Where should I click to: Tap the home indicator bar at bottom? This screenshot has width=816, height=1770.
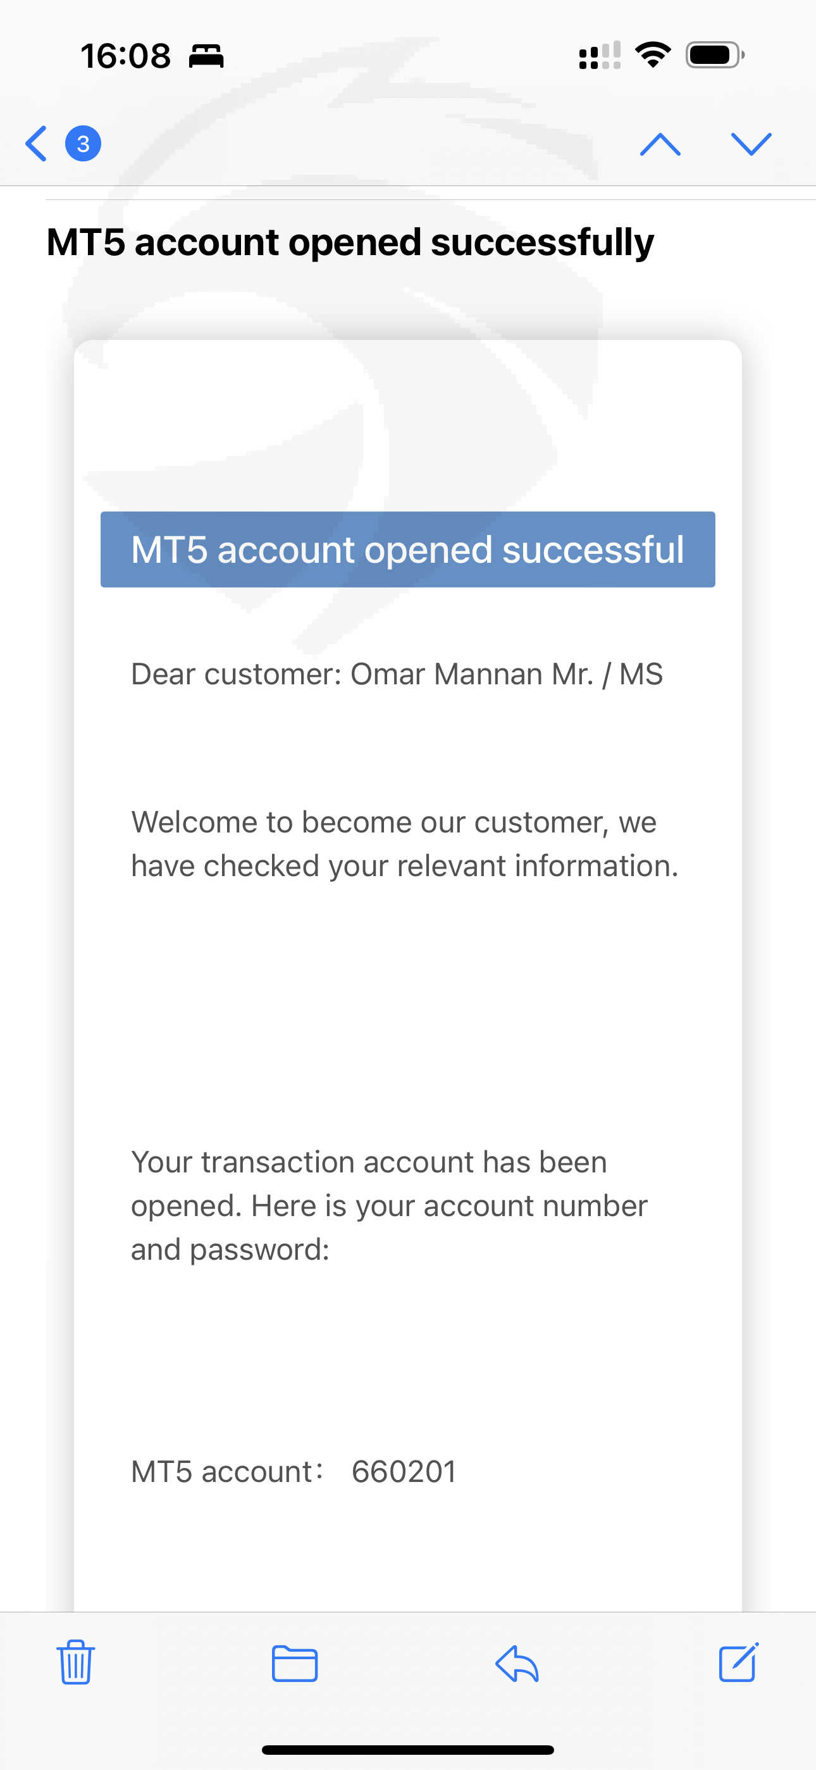408,1749
